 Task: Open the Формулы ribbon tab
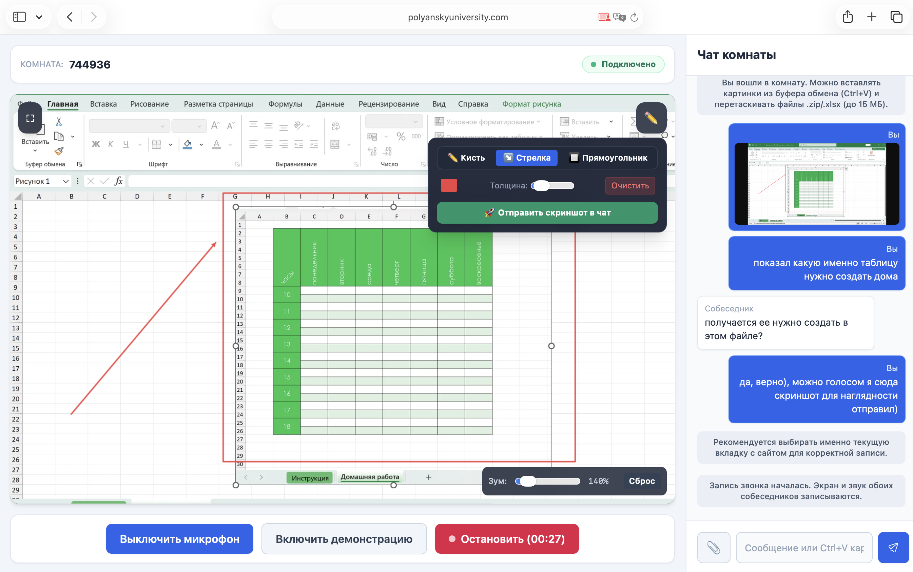point(285,104)
